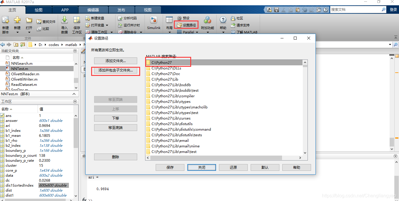Switch to the View (视图) tab
The height and width of the screenshot is (201, 399).
click(148, 10)
